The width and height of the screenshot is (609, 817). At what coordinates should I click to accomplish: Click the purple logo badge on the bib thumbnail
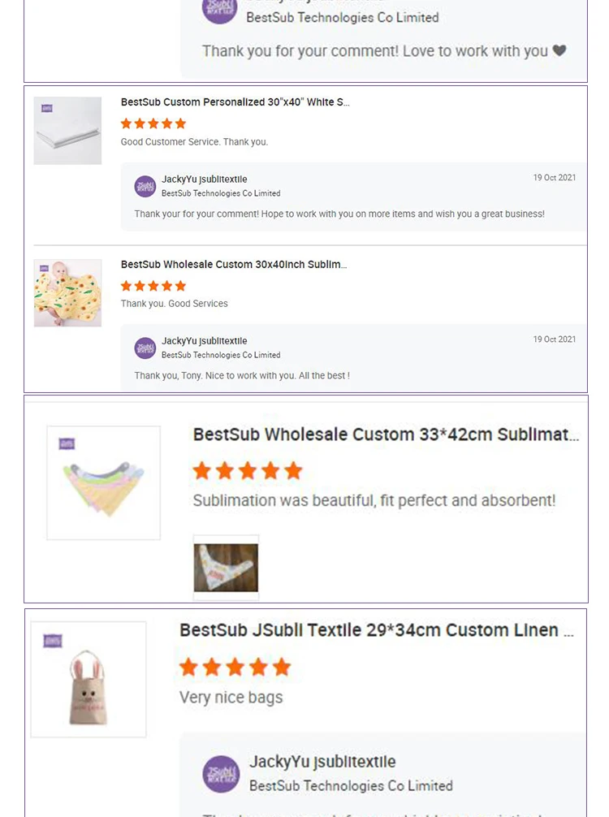[67, 443]
